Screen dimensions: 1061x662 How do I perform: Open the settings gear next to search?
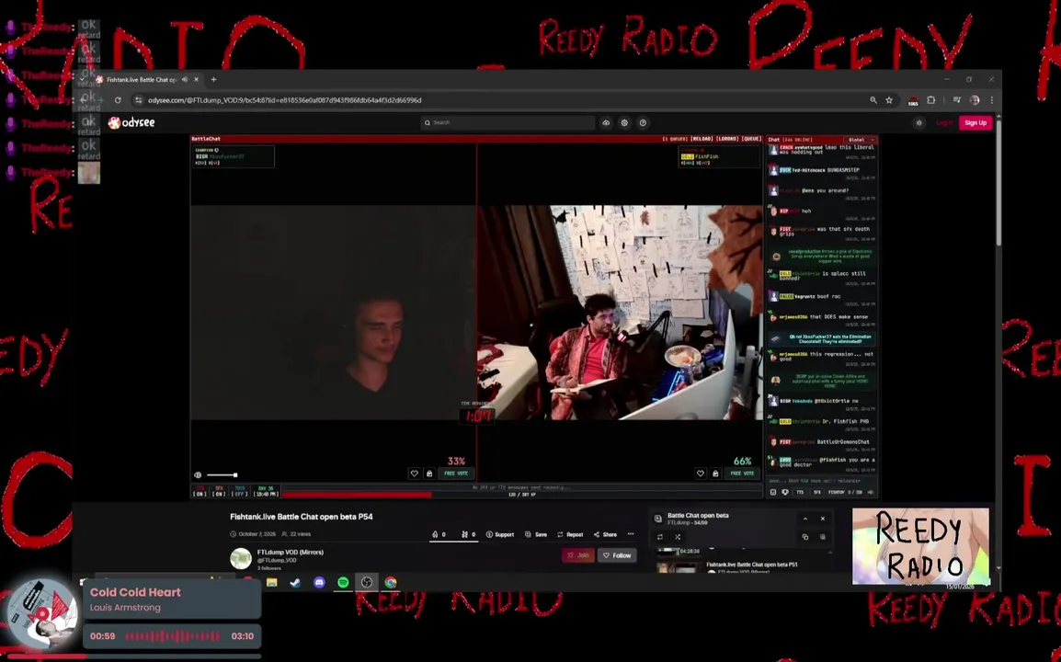click(x=624, y=122)
